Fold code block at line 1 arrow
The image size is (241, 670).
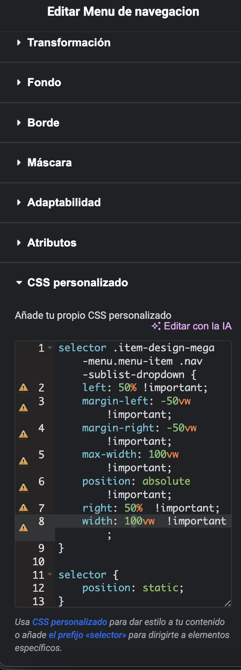tap(50, 348)
